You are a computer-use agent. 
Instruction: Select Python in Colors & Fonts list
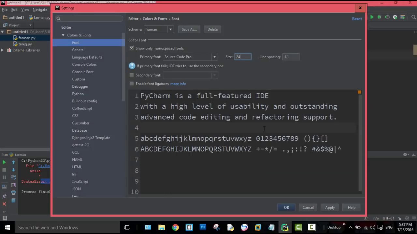(x=78, y=94)
